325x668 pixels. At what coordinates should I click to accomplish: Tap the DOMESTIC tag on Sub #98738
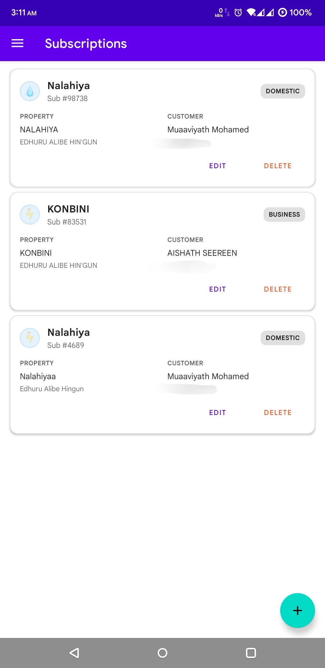pos(283,91)
